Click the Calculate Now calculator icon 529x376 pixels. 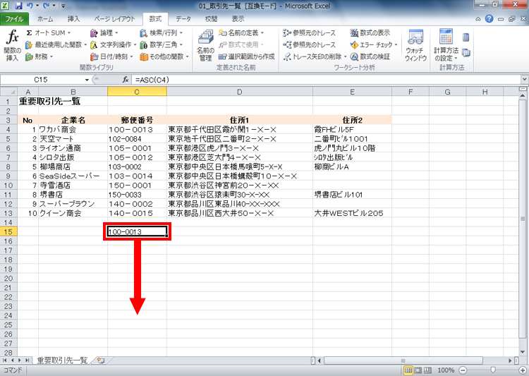click(466, 37)
